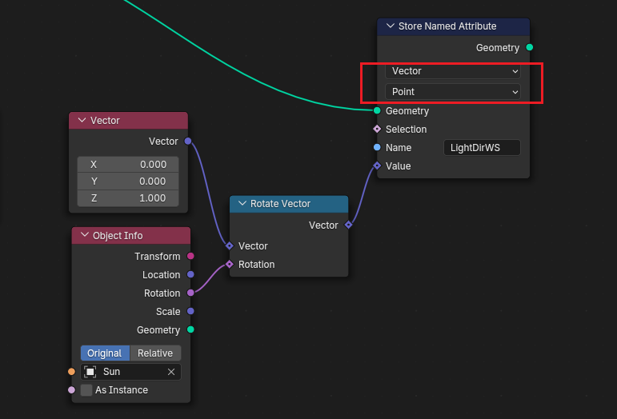Collapse the Rotate Vector node

(242, 204)
